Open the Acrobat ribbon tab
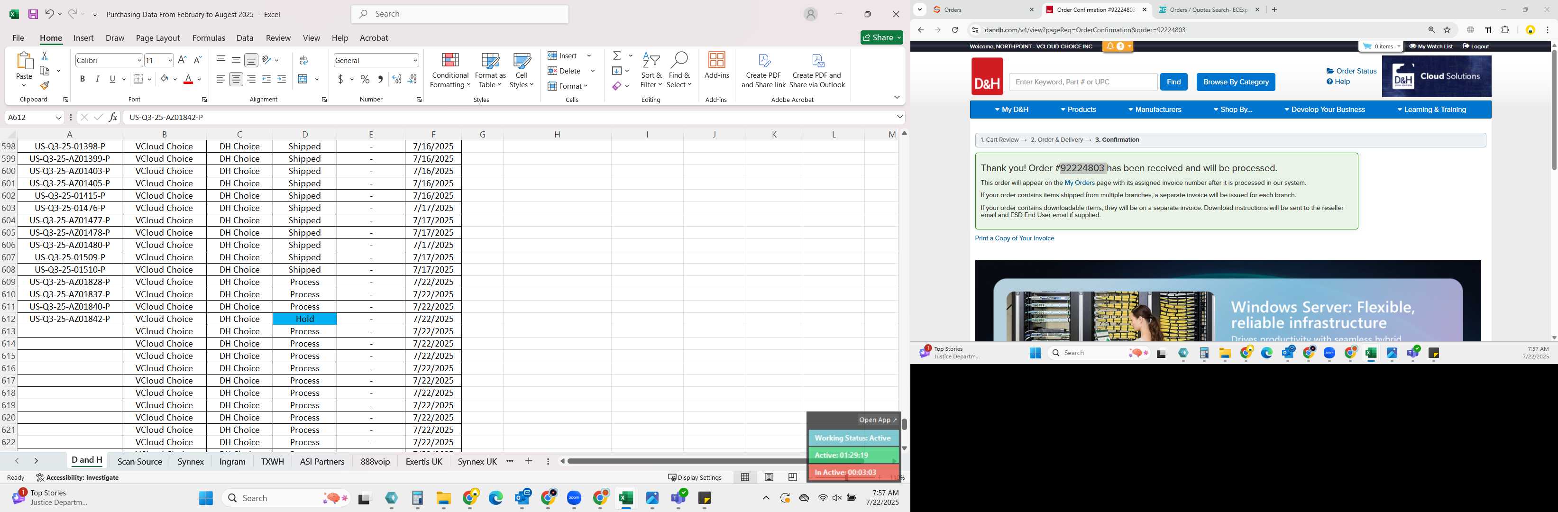1558x512 pixels. 374,37
